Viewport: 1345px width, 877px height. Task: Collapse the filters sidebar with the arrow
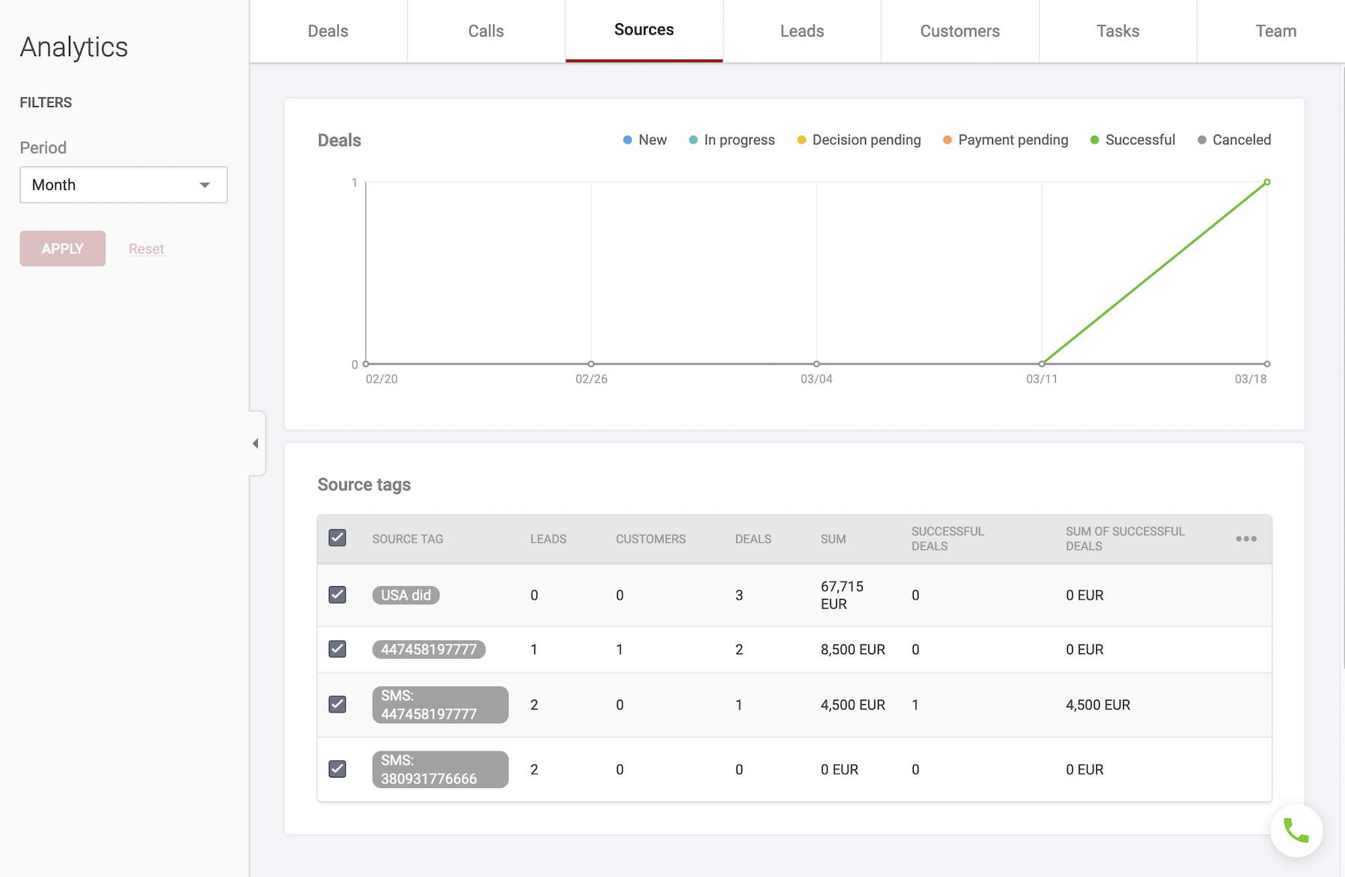click(x=256, y=443)
